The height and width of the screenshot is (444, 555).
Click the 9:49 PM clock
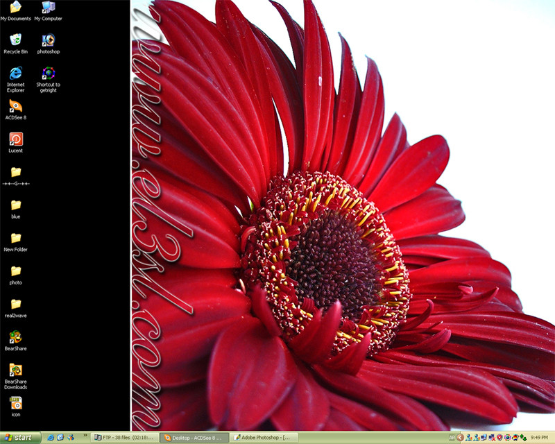(x=540, y=438)
